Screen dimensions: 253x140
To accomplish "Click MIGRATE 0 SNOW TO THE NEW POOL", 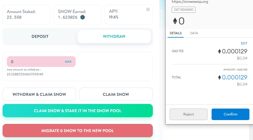I will coord(78,131).
